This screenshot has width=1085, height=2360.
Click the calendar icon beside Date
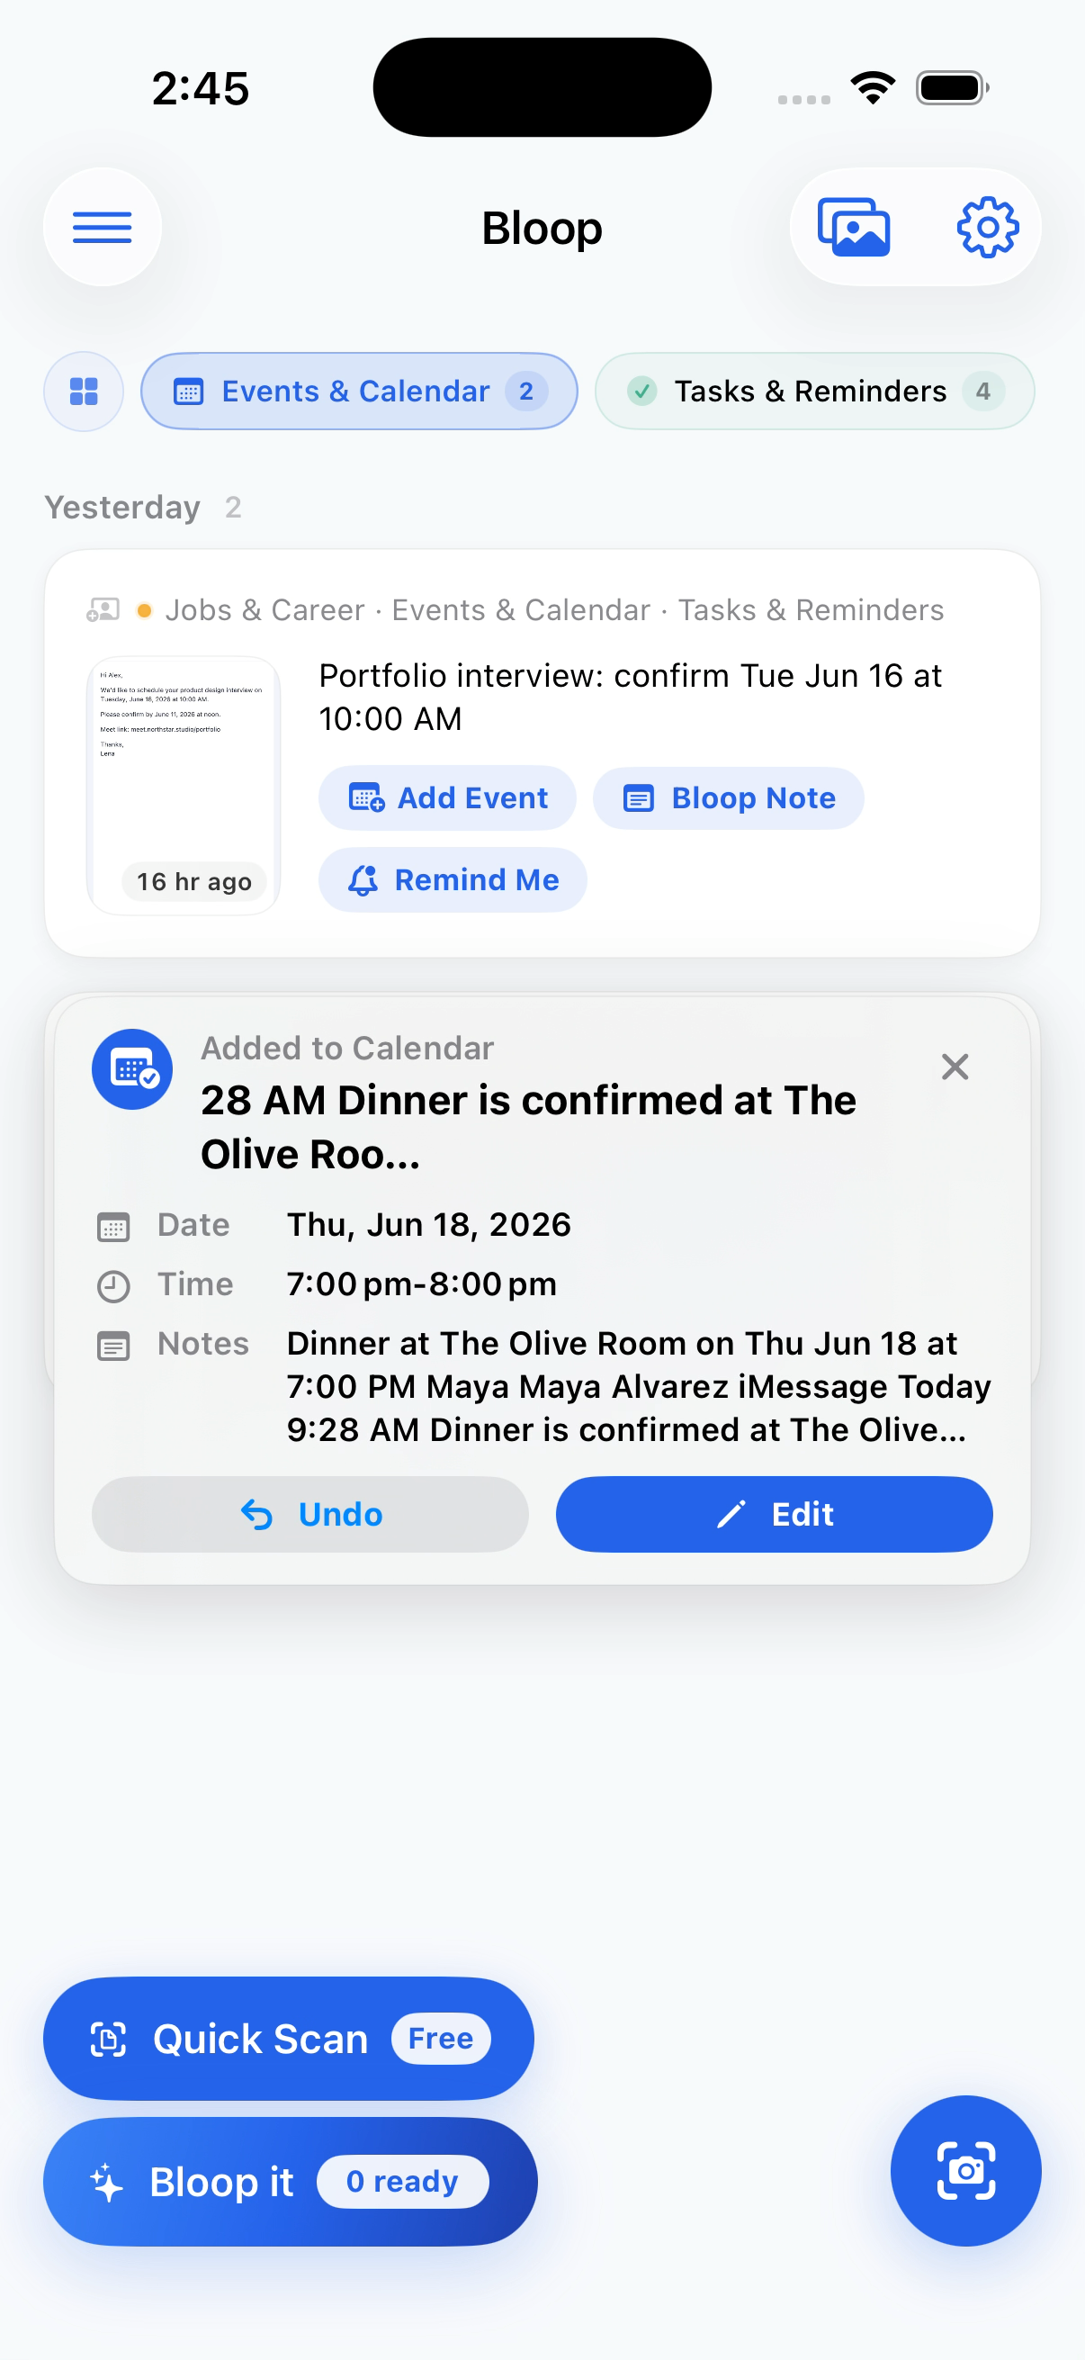tap(113, 1226)
